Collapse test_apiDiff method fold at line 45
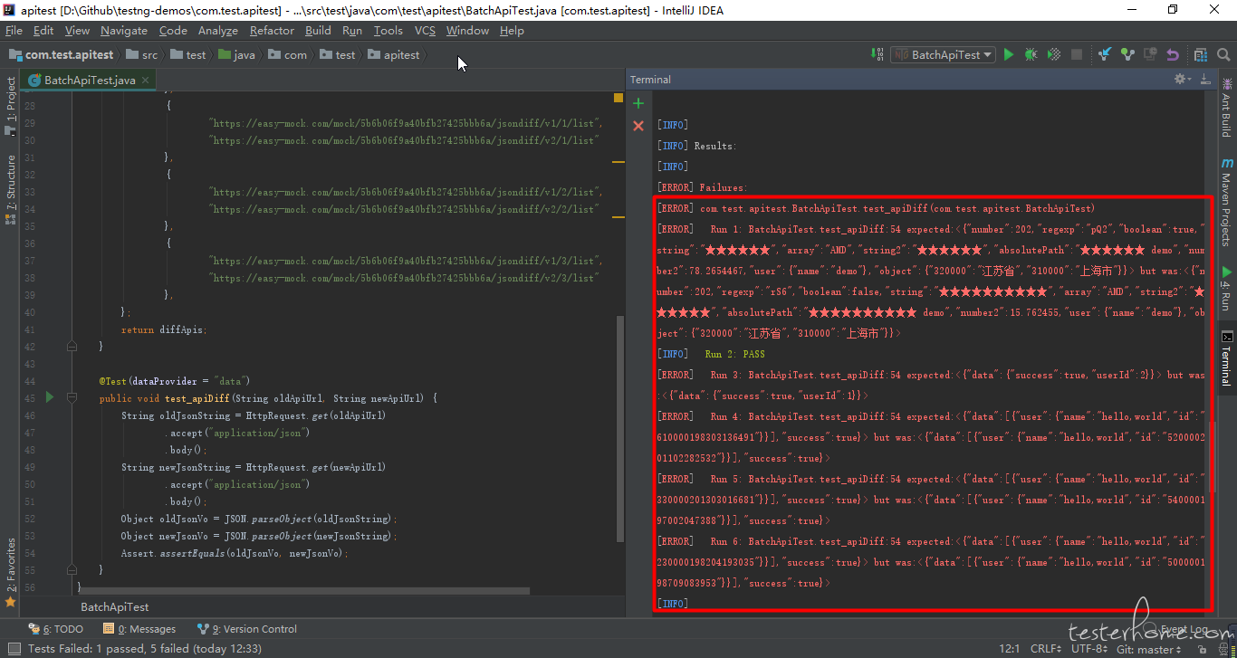The width and height of the screenshot is (1237, 658). 71,397
